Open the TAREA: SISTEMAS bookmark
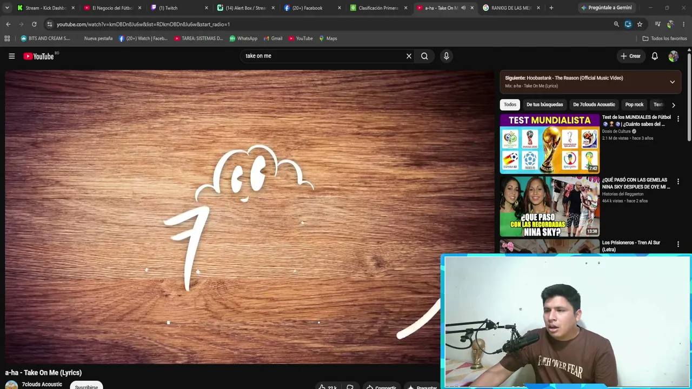 point(198,38)
